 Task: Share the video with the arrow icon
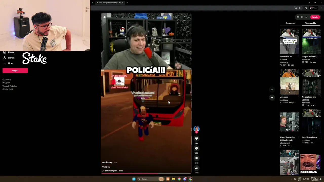coord(196,168)
